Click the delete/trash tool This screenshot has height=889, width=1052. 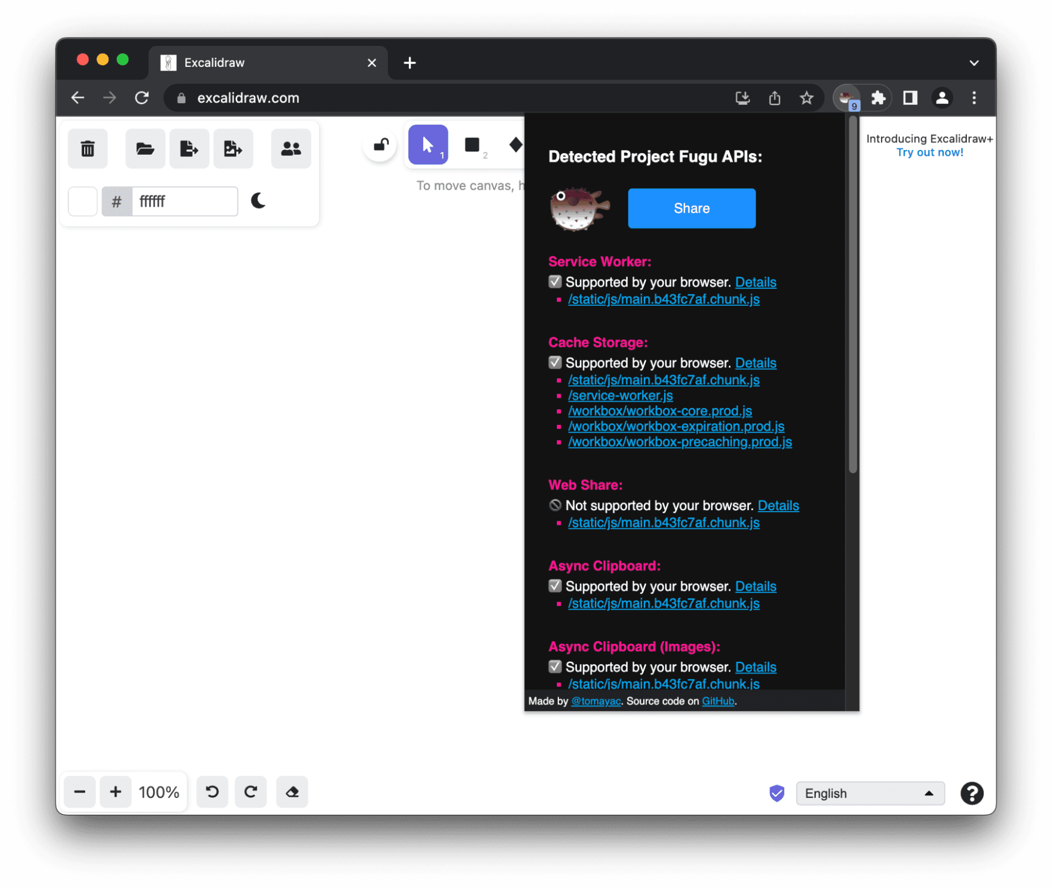coord(88,147)
